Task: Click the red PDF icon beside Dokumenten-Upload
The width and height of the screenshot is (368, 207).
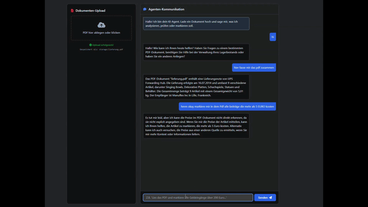Action: tap(72, 11)
